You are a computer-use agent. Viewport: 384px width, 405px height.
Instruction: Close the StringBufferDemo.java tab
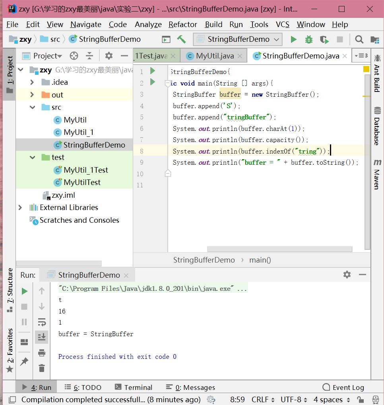pyautogui.click(x=345, y=56)
